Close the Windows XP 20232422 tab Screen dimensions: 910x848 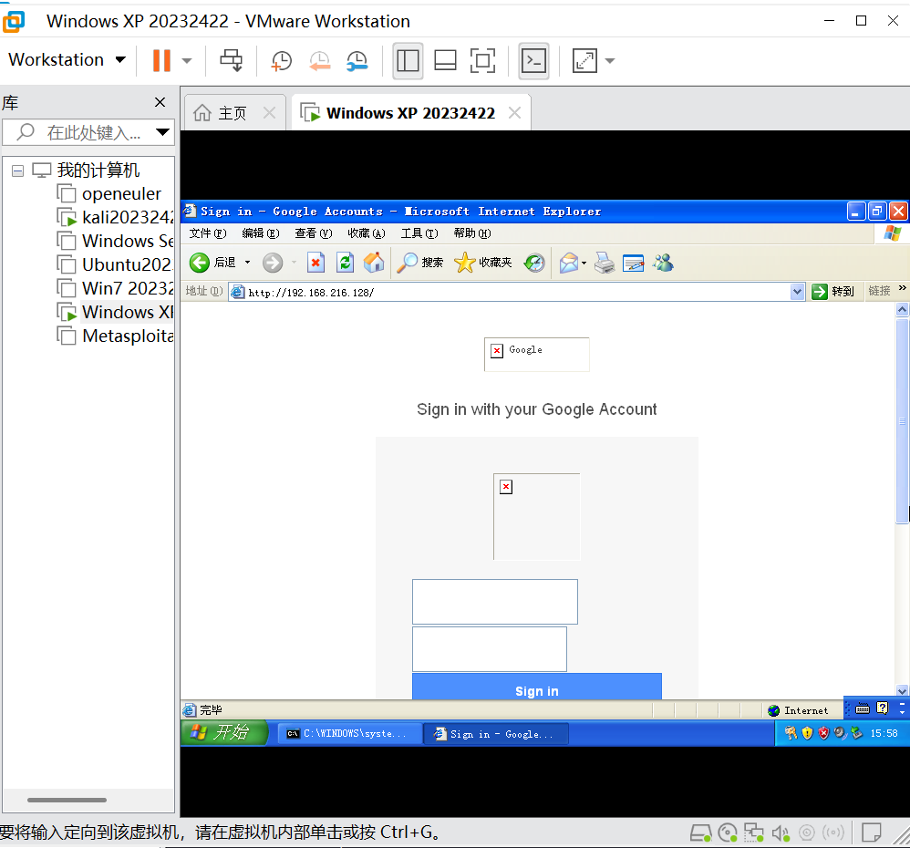coord(514,112)
